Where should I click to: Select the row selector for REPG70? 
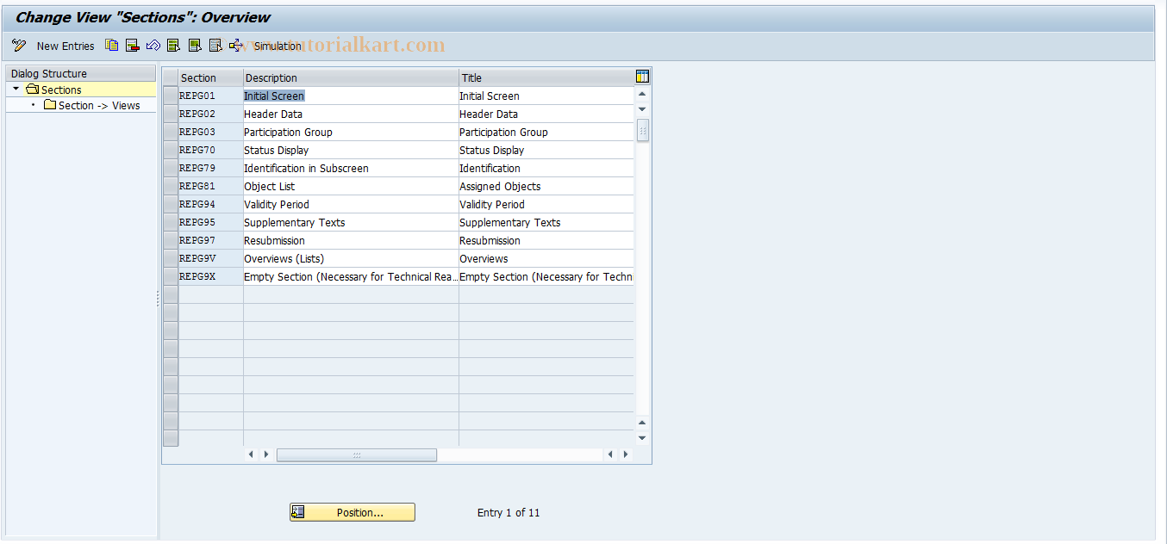171,150
